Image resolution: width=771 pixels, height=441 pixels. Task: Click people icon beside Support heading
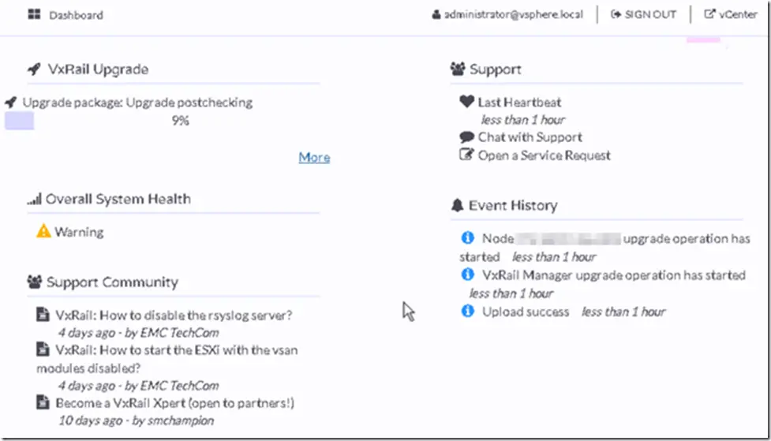[457, 69]
